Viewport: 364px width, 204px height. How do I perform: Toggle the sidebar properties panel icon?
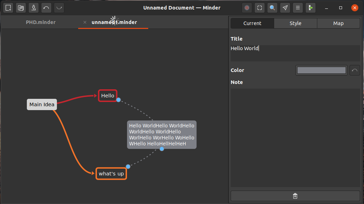pyautogui.click(x=310, y=8)
